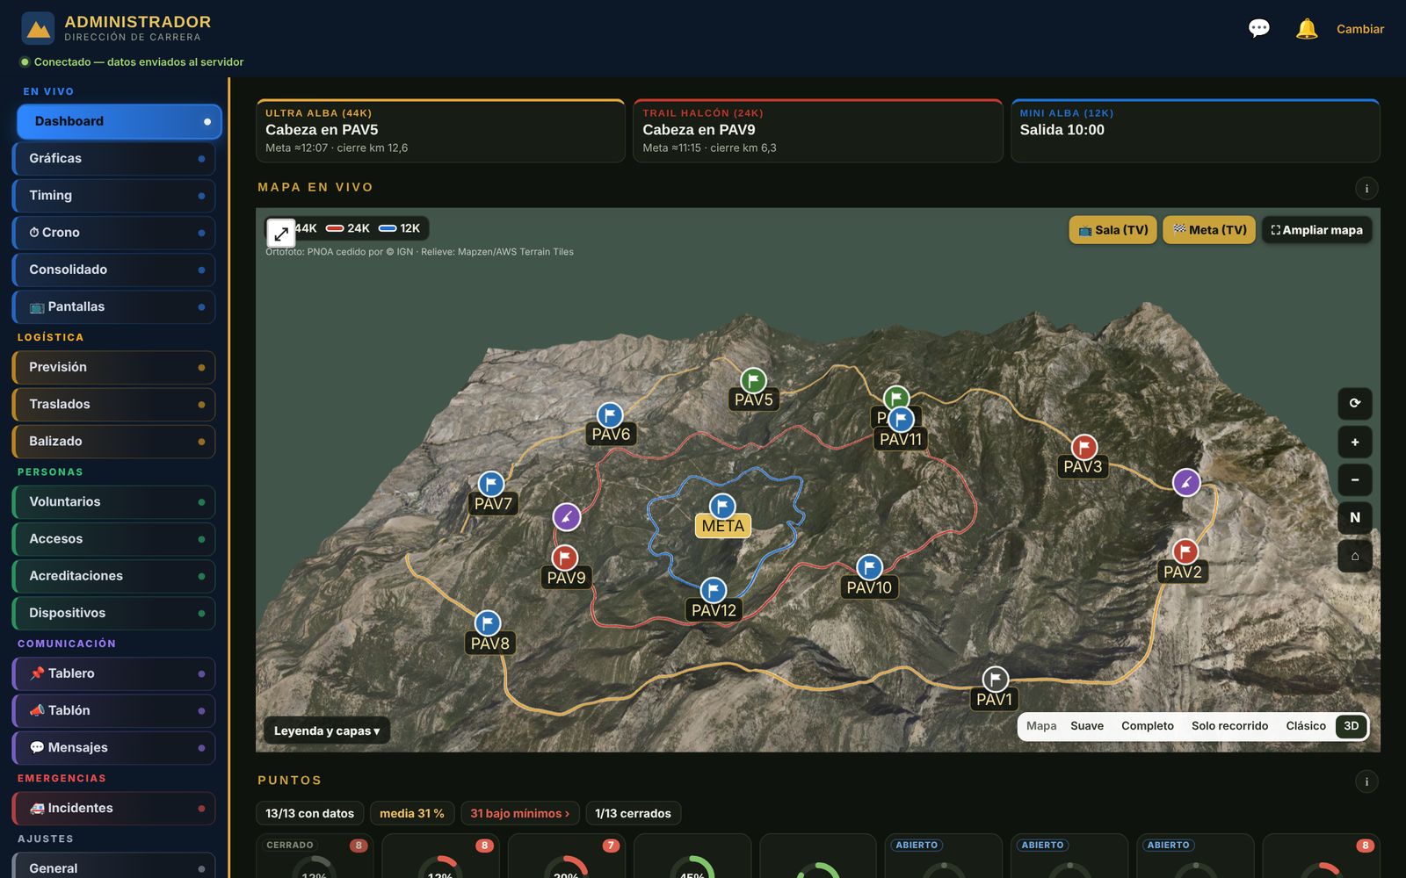Zoom out with the minus control
This screenshot has width=1406, height=878.
[x=1355, y=479]
